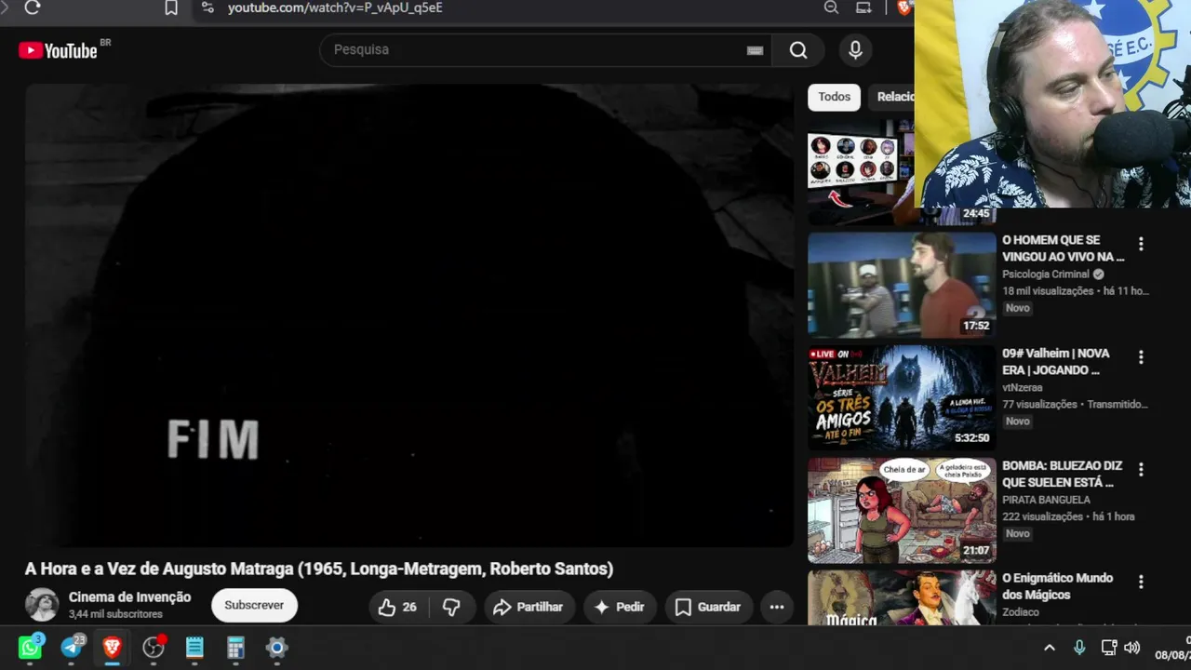Open the Calculator taskbar icon
Screen dimensions: 1191x670
pos(235,648)
